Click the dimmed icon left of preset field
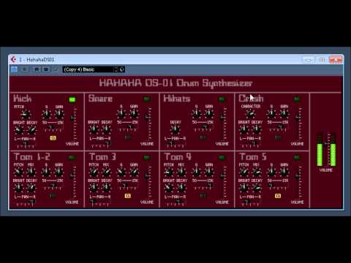 pyautogui.click(x=56, y=69)
